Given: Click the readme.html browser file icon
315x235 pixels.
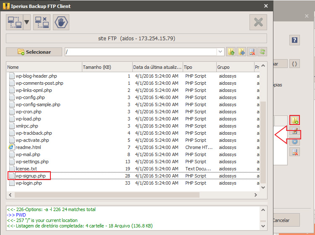Looking at the screenshot, I should tap(12, 147).
